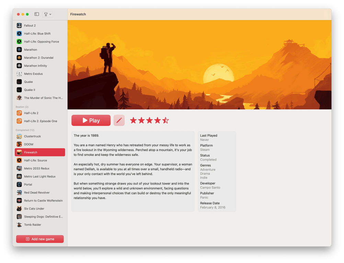Screen dimensions: 344x263
Task: Click the fifth half-filled rating star
Action: click(165, 120)
